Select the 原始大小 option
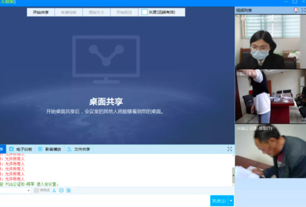 tap(97, 12)
